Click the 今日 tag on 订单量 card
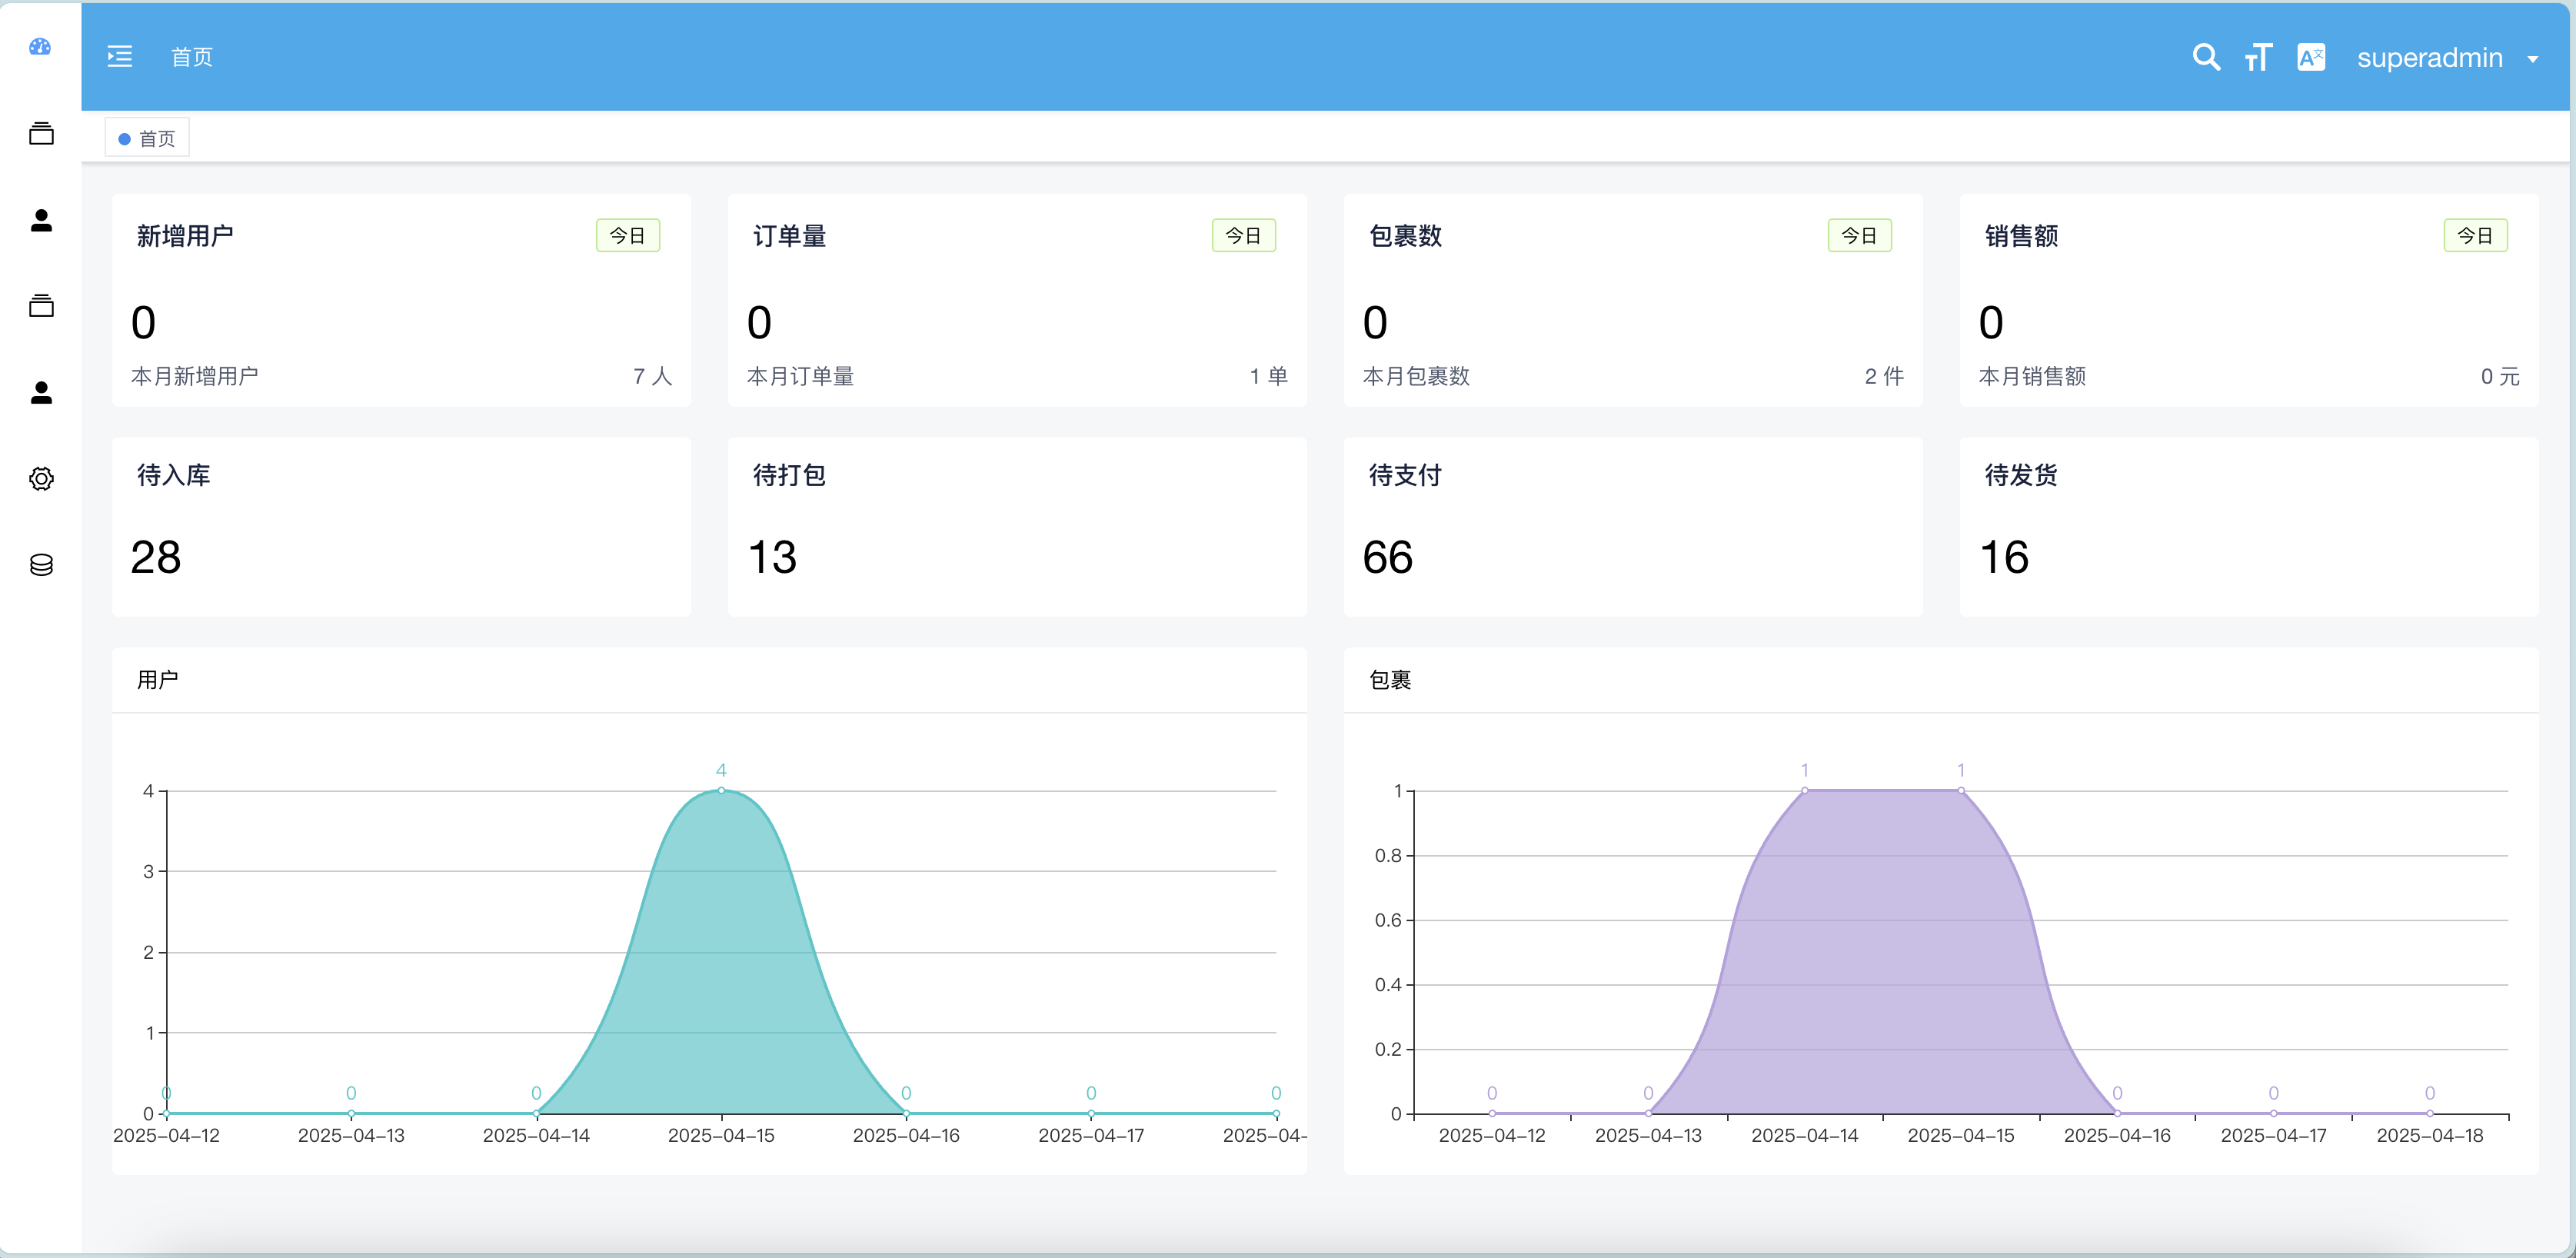Screen dimensions: 2576x1258 (1243, 235)
